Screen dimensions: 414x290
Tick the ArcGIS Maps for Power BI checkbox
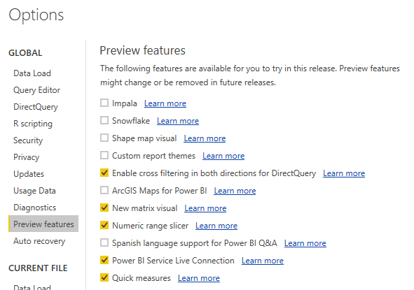pyautogui.click(x=104, y=190)
